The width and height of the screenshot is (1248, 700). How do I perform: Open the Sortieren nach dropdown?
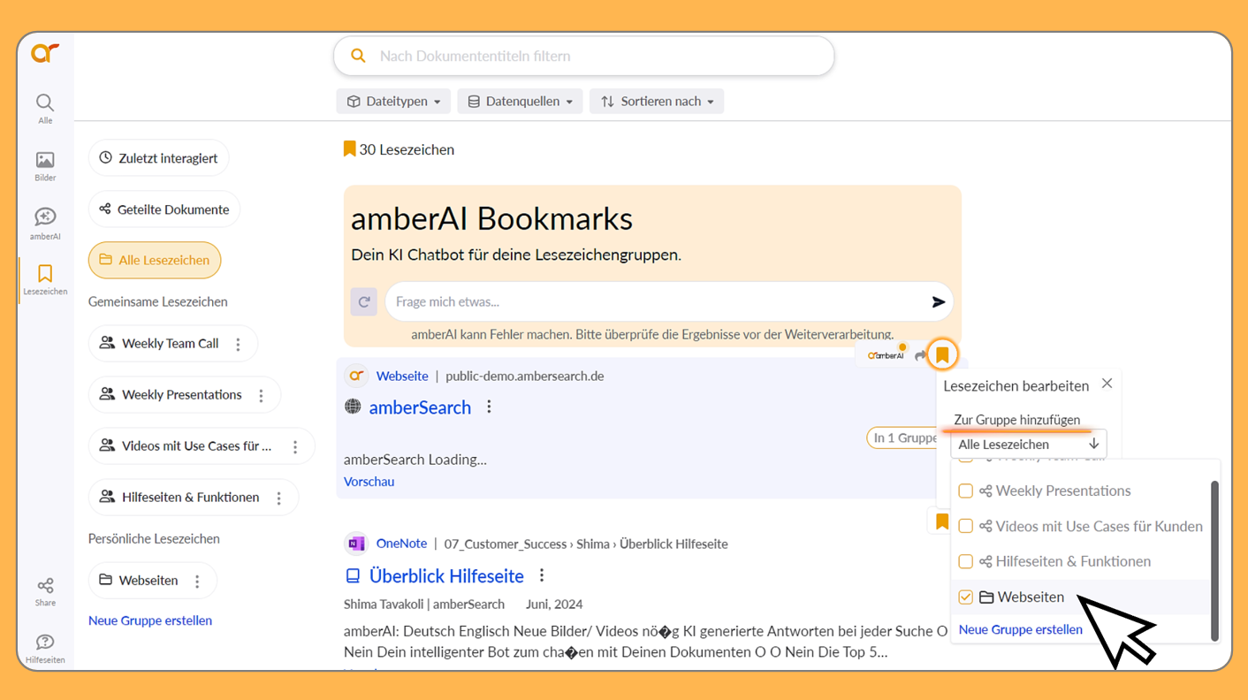pos(657,102)
